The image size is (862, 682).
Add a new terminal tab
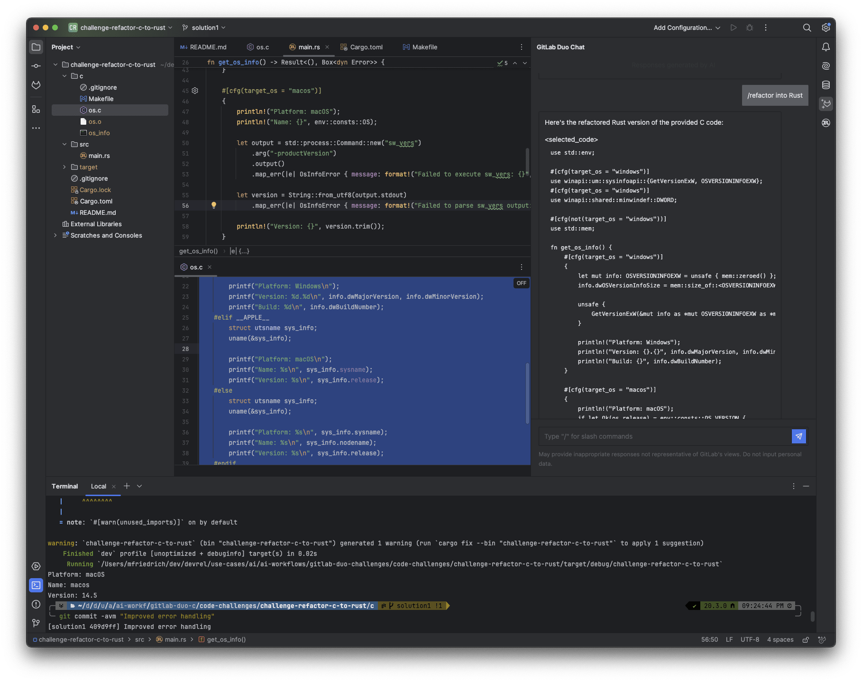127,486
